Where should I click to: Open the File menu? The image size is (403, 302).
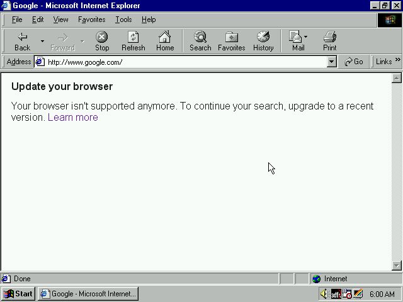tap(17, 20)
